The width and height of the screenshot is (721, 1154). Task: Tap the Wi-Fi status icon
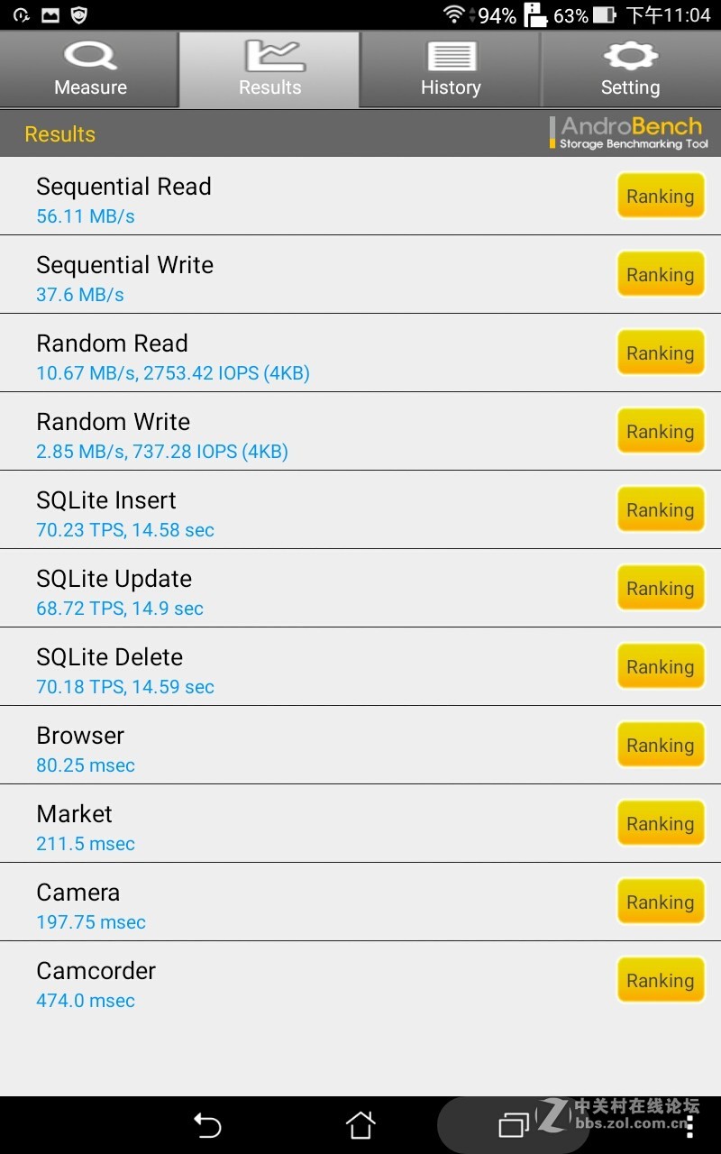click(x=454, y=14)
